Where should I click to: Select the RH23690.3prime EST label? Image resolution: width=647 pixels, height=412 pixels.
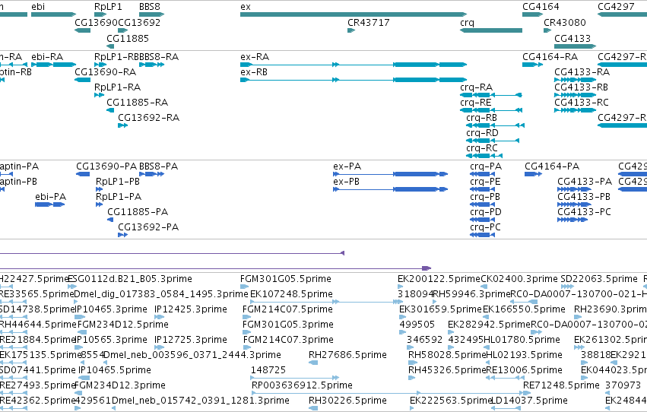(x=611, y=309)
